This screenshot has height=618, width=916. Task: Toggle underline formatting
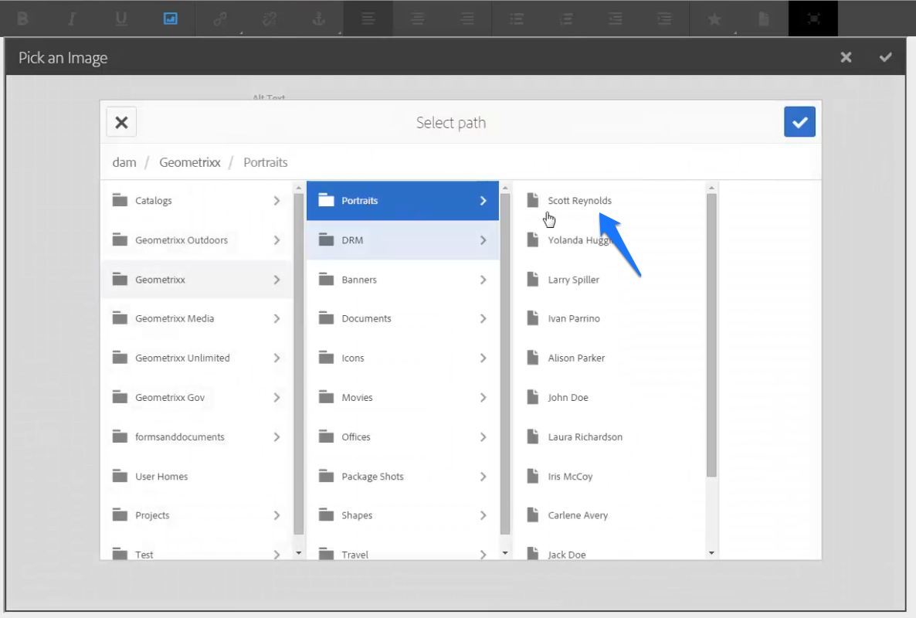pyautogui.click(x=121, y=18)
